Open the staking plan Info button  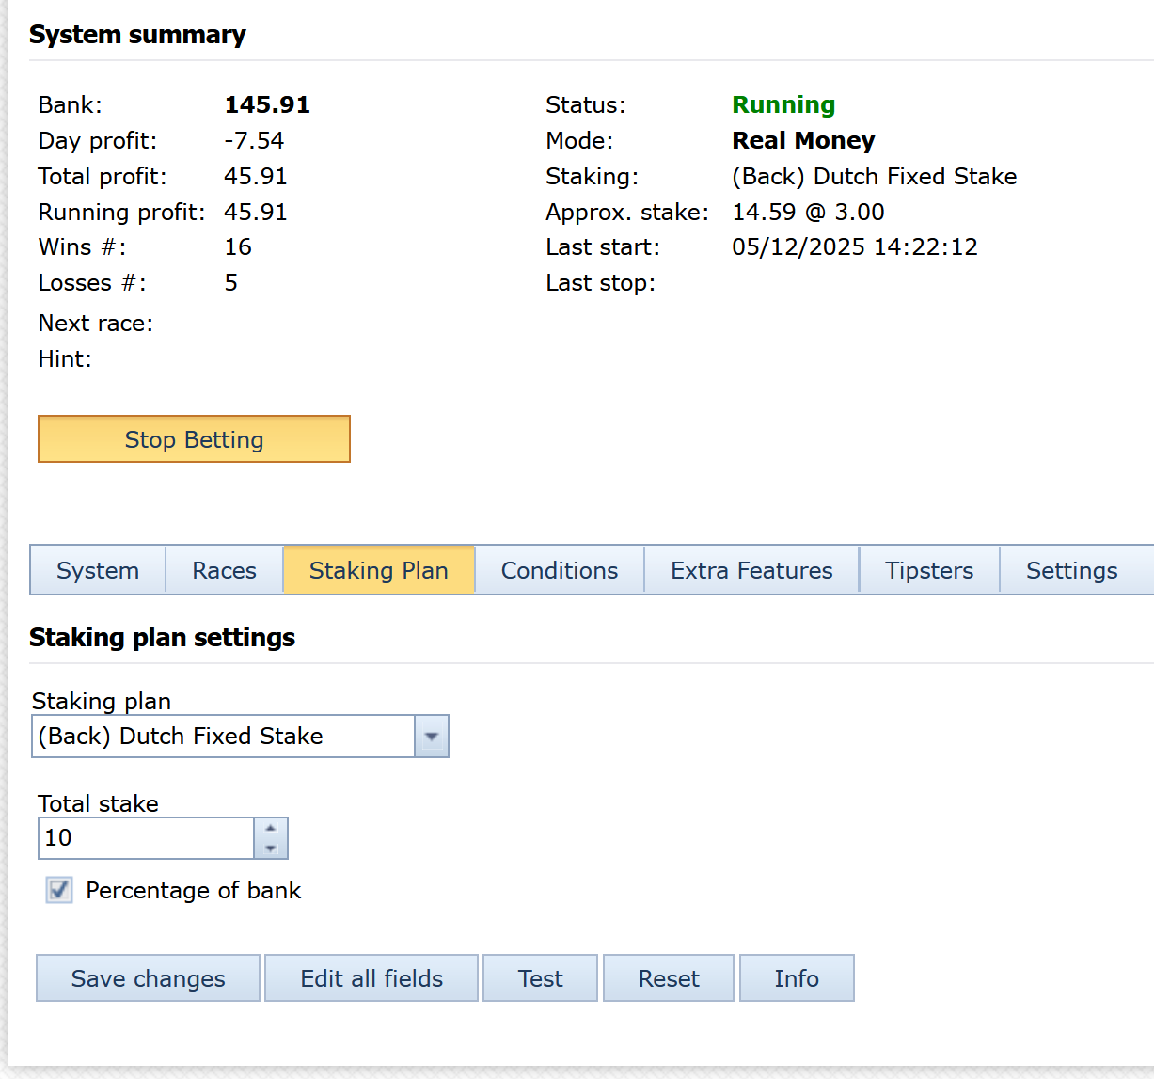[x=797, y=978]
